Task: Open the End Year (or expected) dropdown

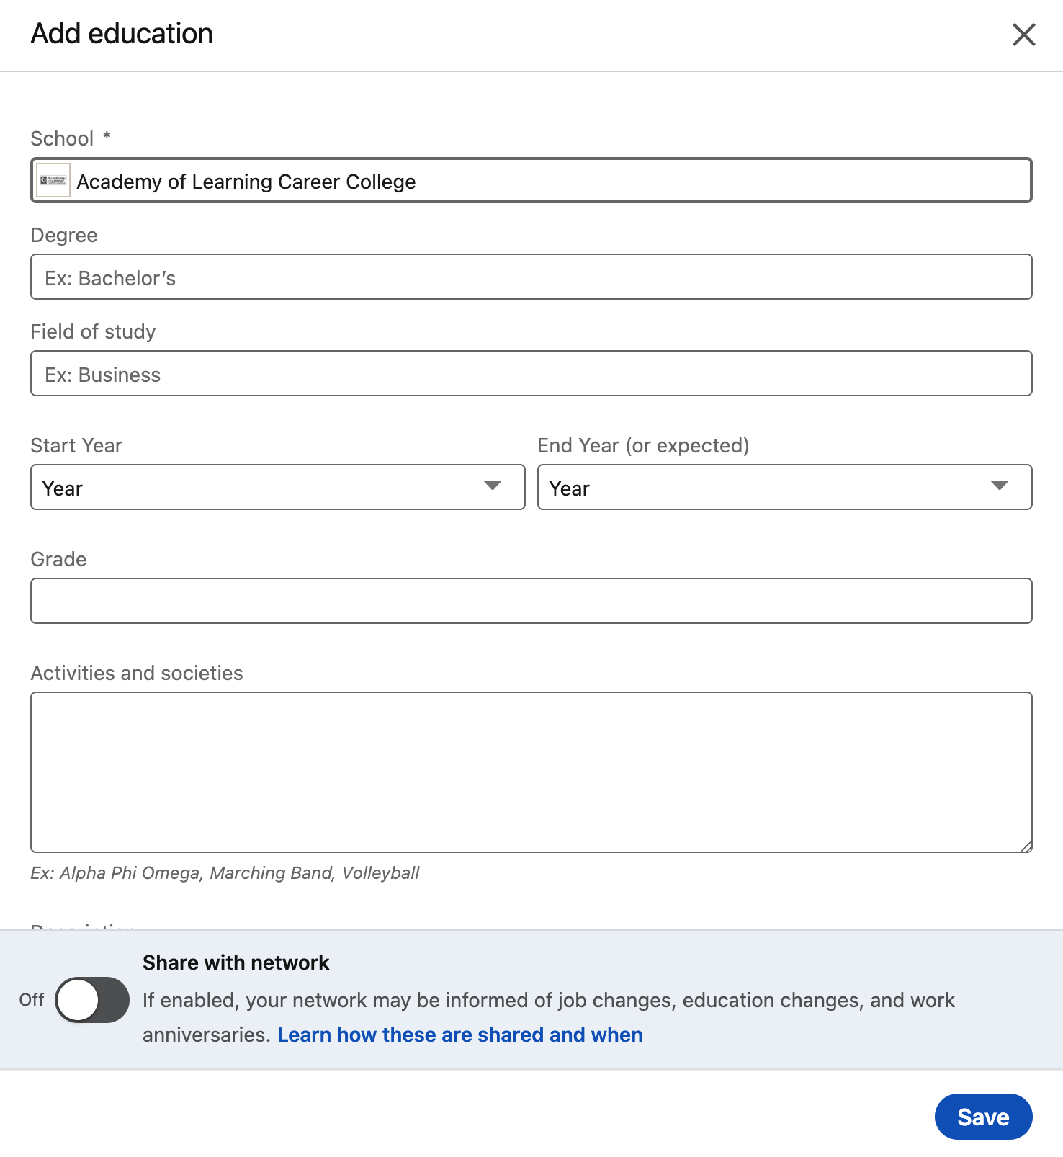Action: pyautogui.click(x=784, y=488)
